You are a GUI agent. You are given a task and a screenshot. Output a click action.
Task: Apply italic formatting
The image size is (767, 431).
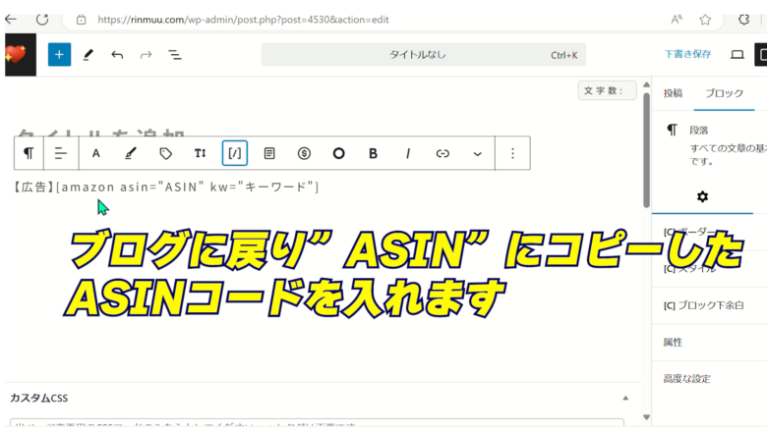pos(408,153)
